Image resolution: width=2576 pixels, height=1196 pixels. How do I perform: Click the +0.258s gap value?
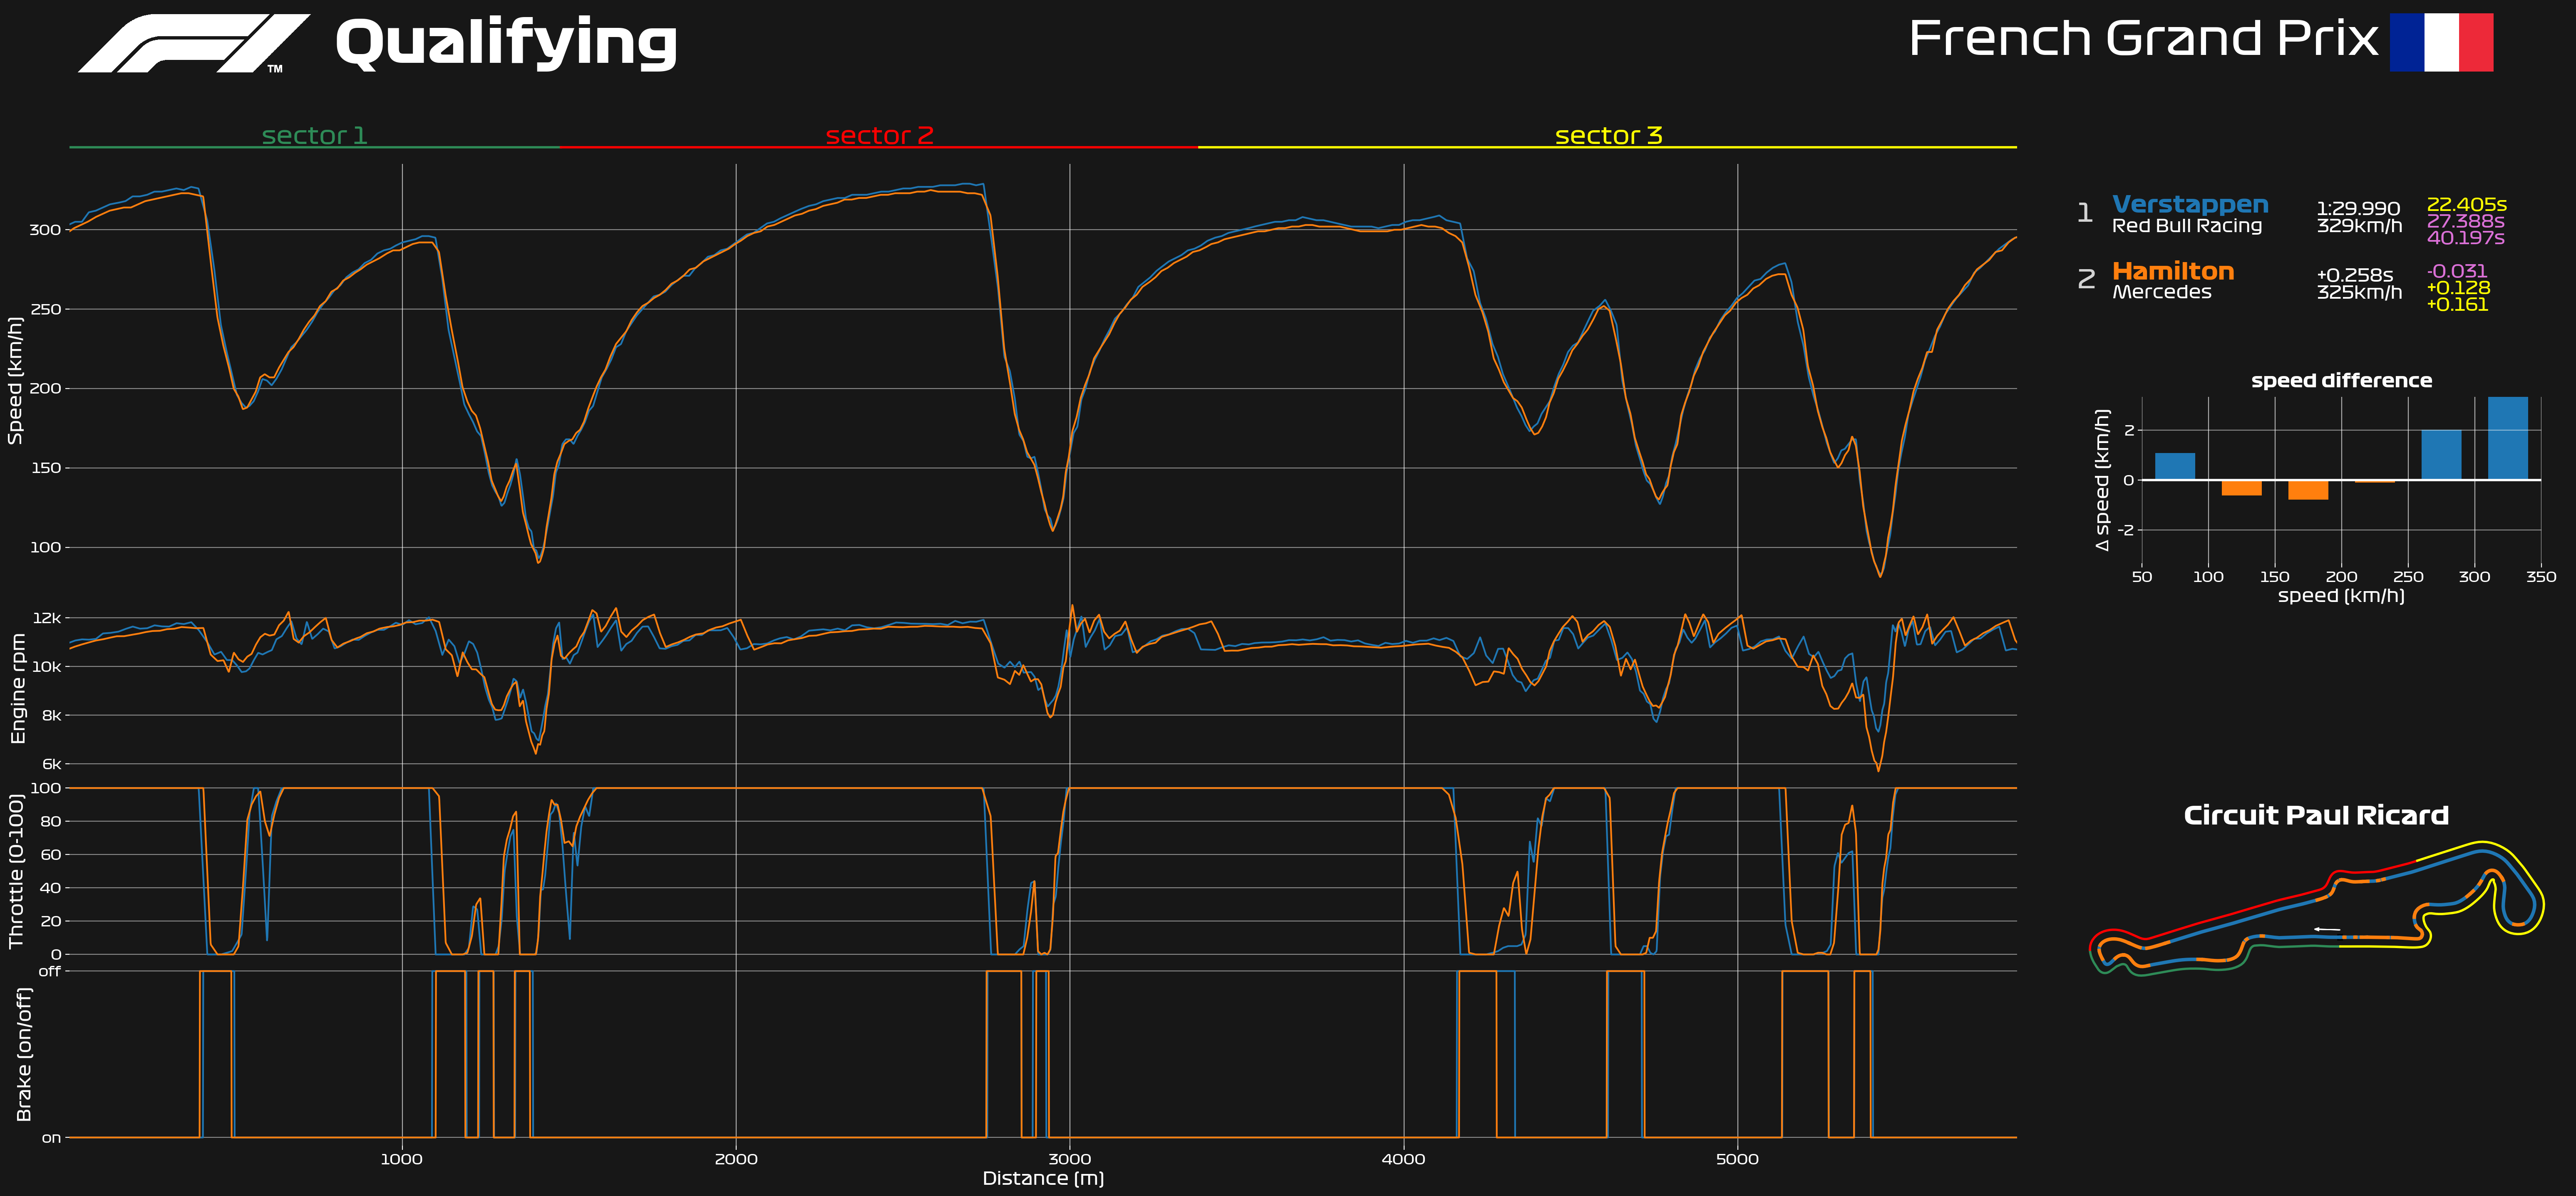point(2354,275)
